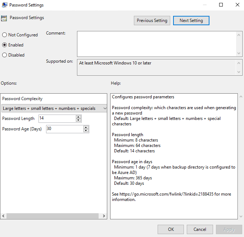This screenshot has width=244, height=237.
Task: Maximize the Password Settings window
Action: (x=221, y=5)
